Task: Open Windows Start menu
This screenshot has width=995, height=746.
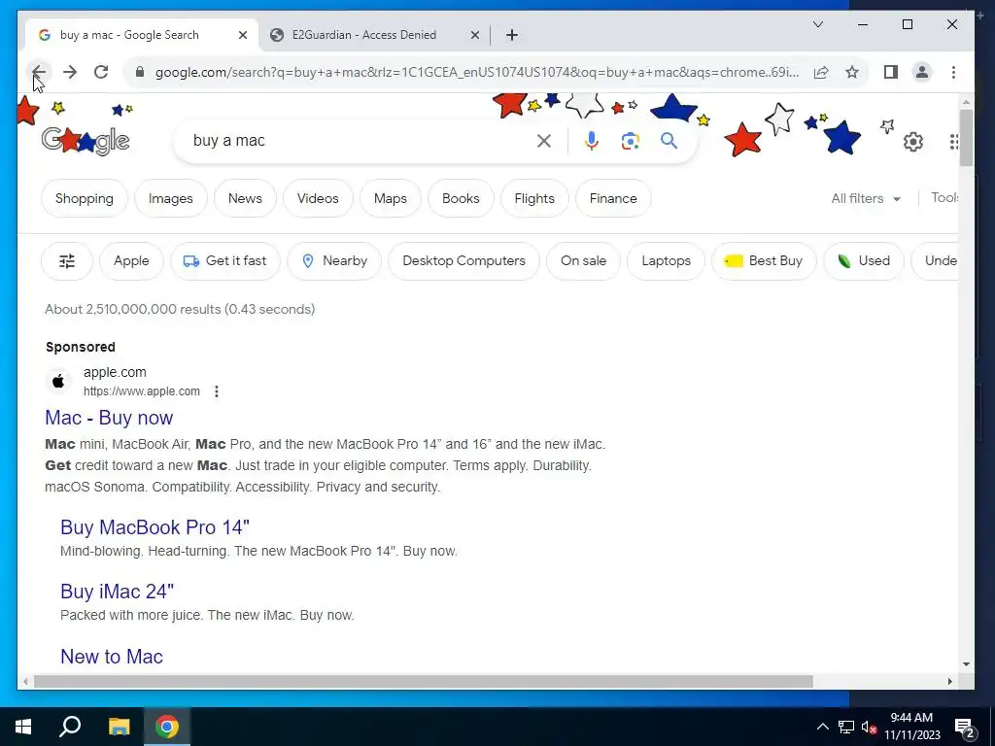Action: pyautogui.click(x=23, y=727)
